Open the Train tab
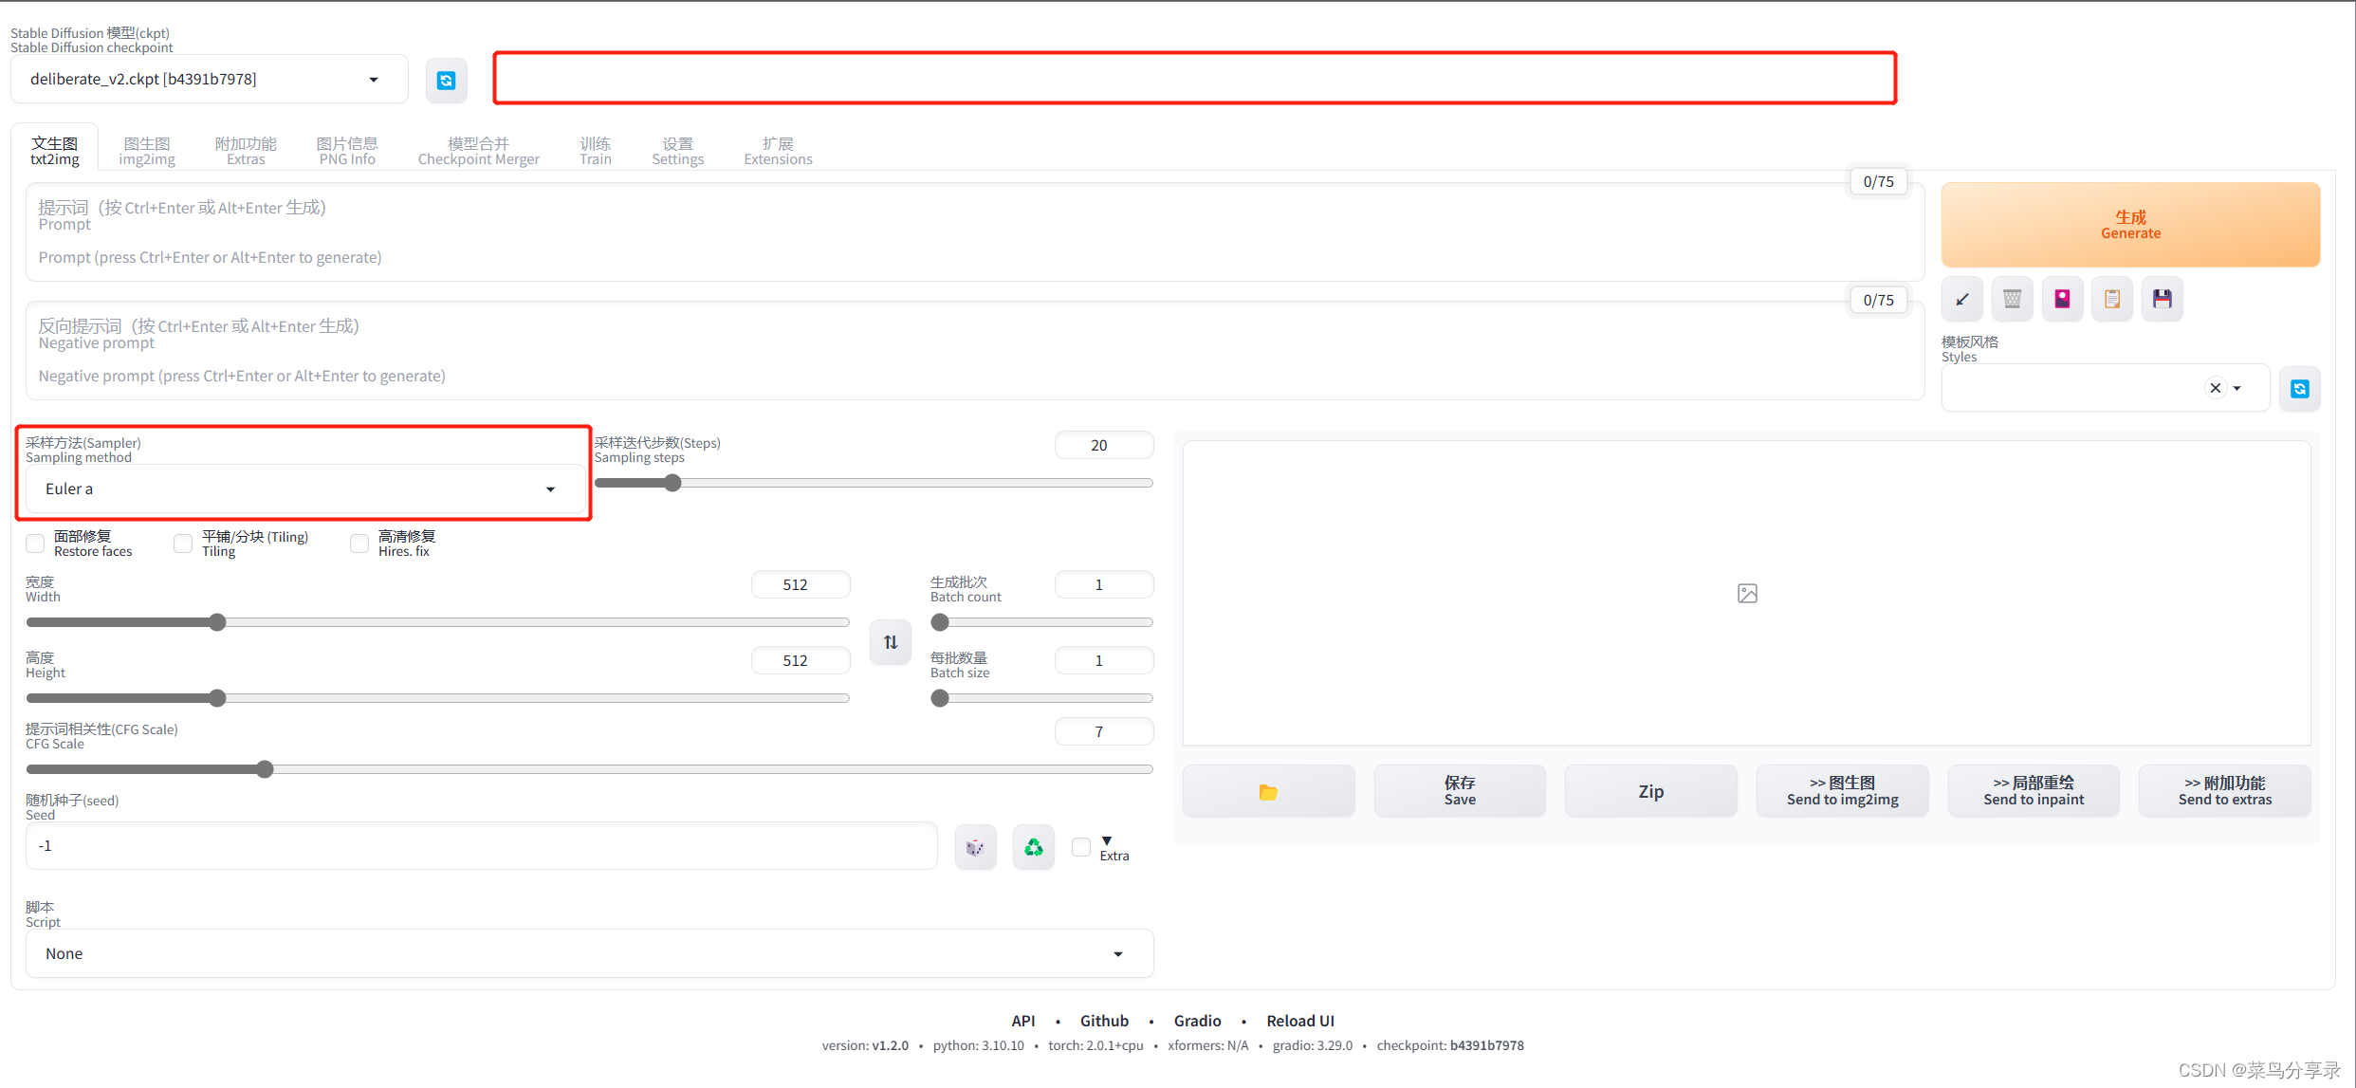Viewport: 2356px width, 1088px height. pyautogui.click(x=596, y=151)
